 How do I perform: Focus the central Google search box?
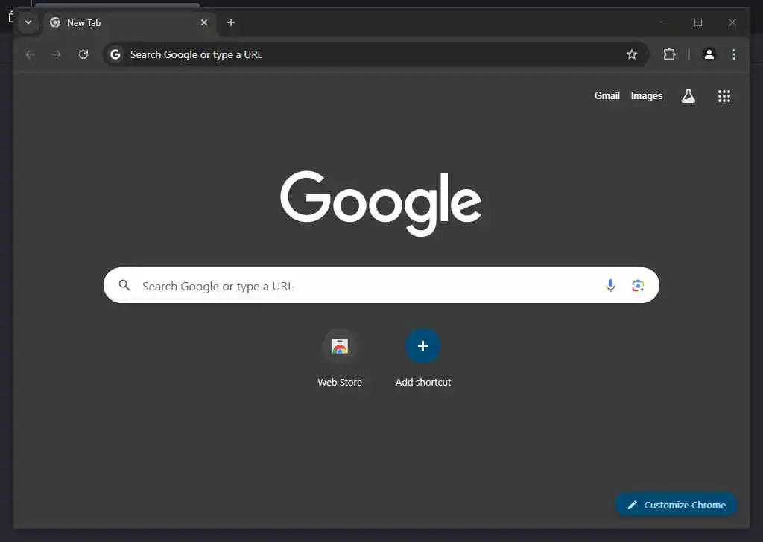point(381,285)
